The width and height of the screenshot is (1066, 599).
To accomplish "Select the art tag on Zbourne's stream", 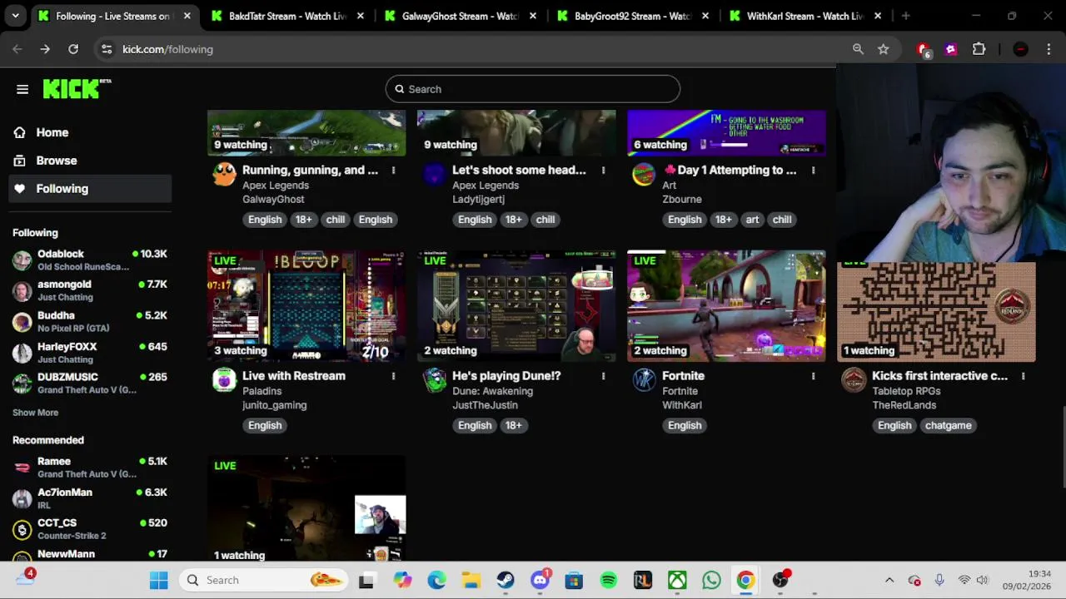I will click(752, 220).
